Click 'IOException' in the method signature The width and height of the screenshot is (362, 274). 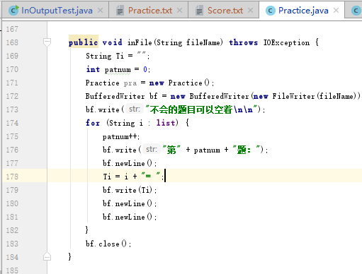point(286,42)
